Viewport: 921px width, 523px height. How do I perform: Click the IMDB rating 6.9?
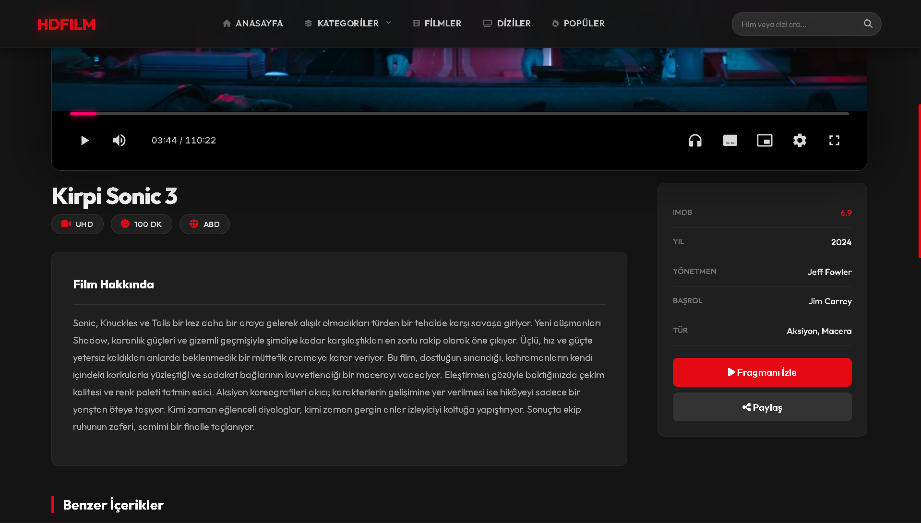coord(846,213)
